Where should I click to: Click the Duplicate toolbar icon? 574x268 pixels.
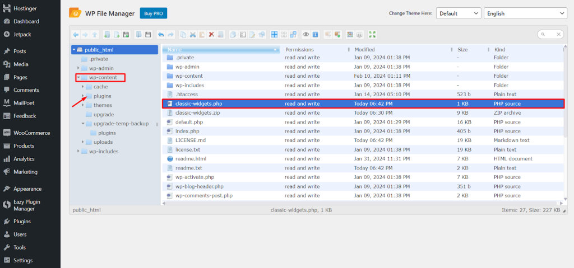click(x=233, y=35)
